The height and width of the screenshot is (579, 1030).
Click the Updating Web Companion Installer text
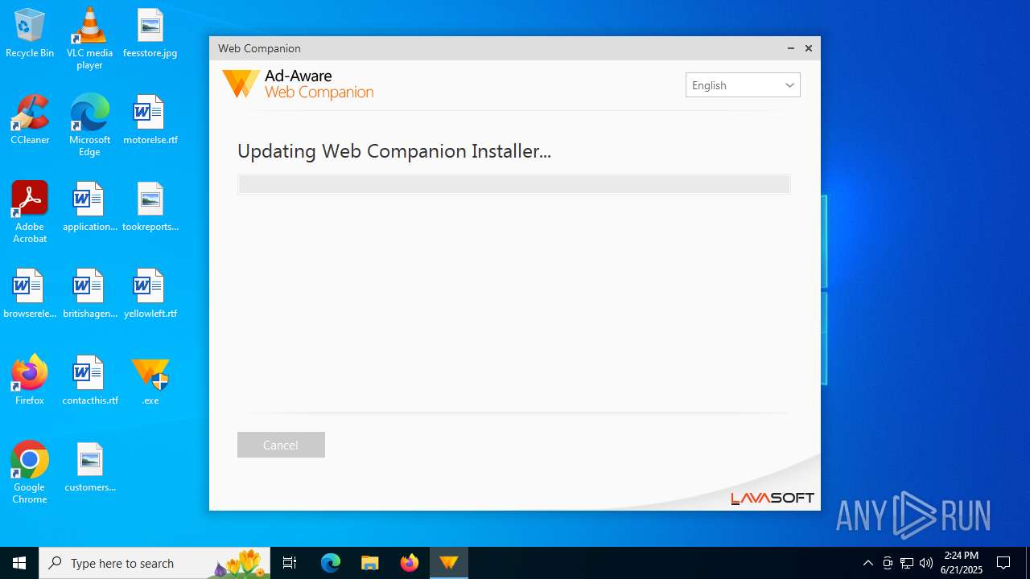coord(394,151)
